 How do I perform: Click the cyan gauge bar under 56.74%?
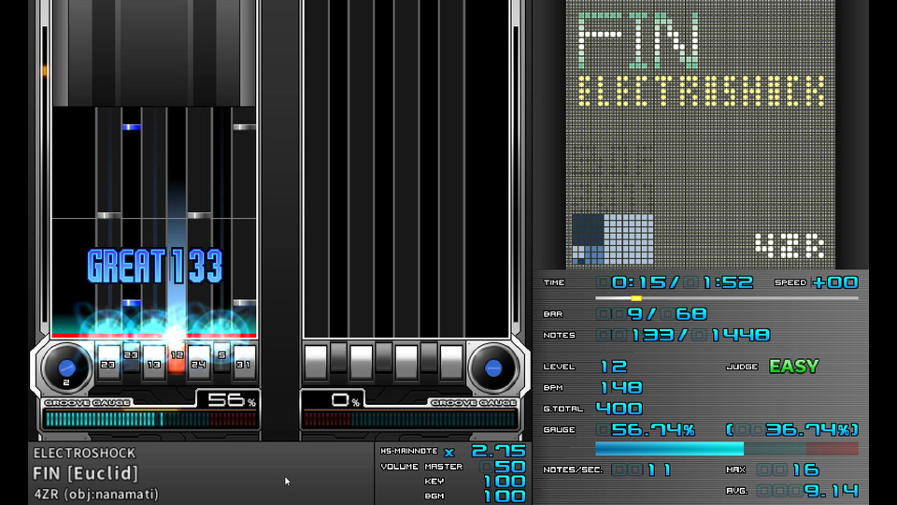[x=669, y=448]
